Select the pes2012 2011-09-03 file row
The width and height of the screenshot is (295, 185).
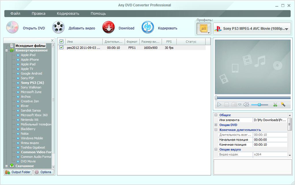[132, 48]
